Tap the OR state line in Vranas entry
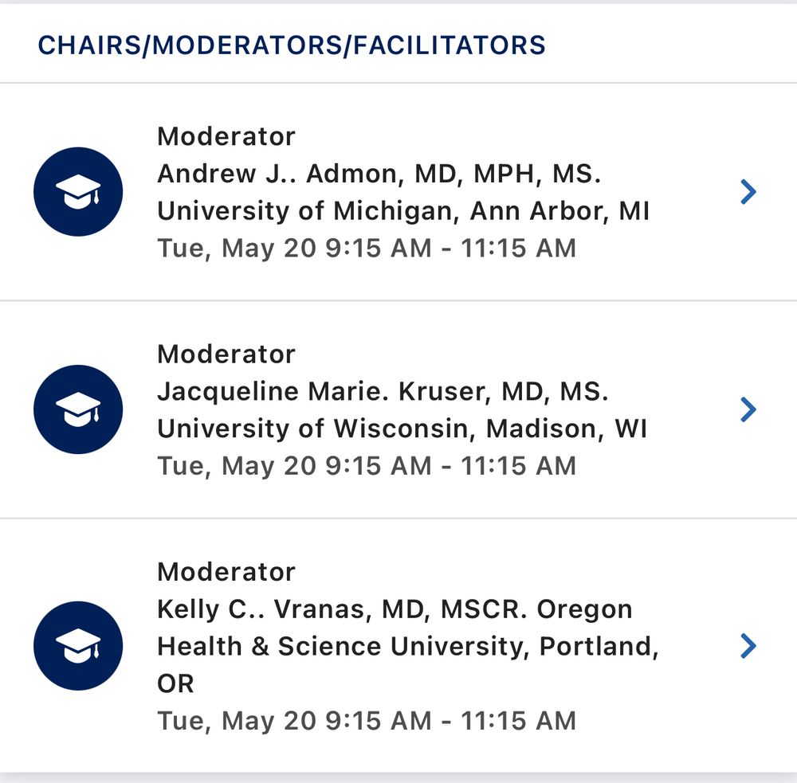This screenshot has width=797, height=783. (176, 684)
